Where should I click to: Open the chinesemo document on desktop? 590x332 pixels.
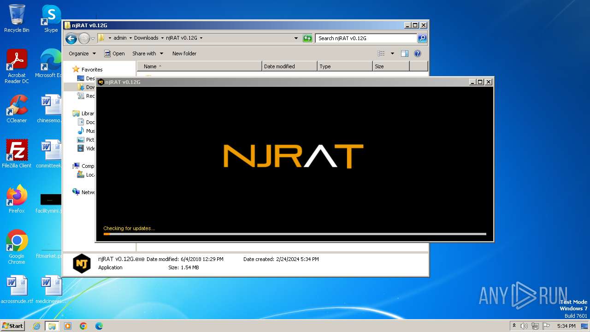pos(49,109)
